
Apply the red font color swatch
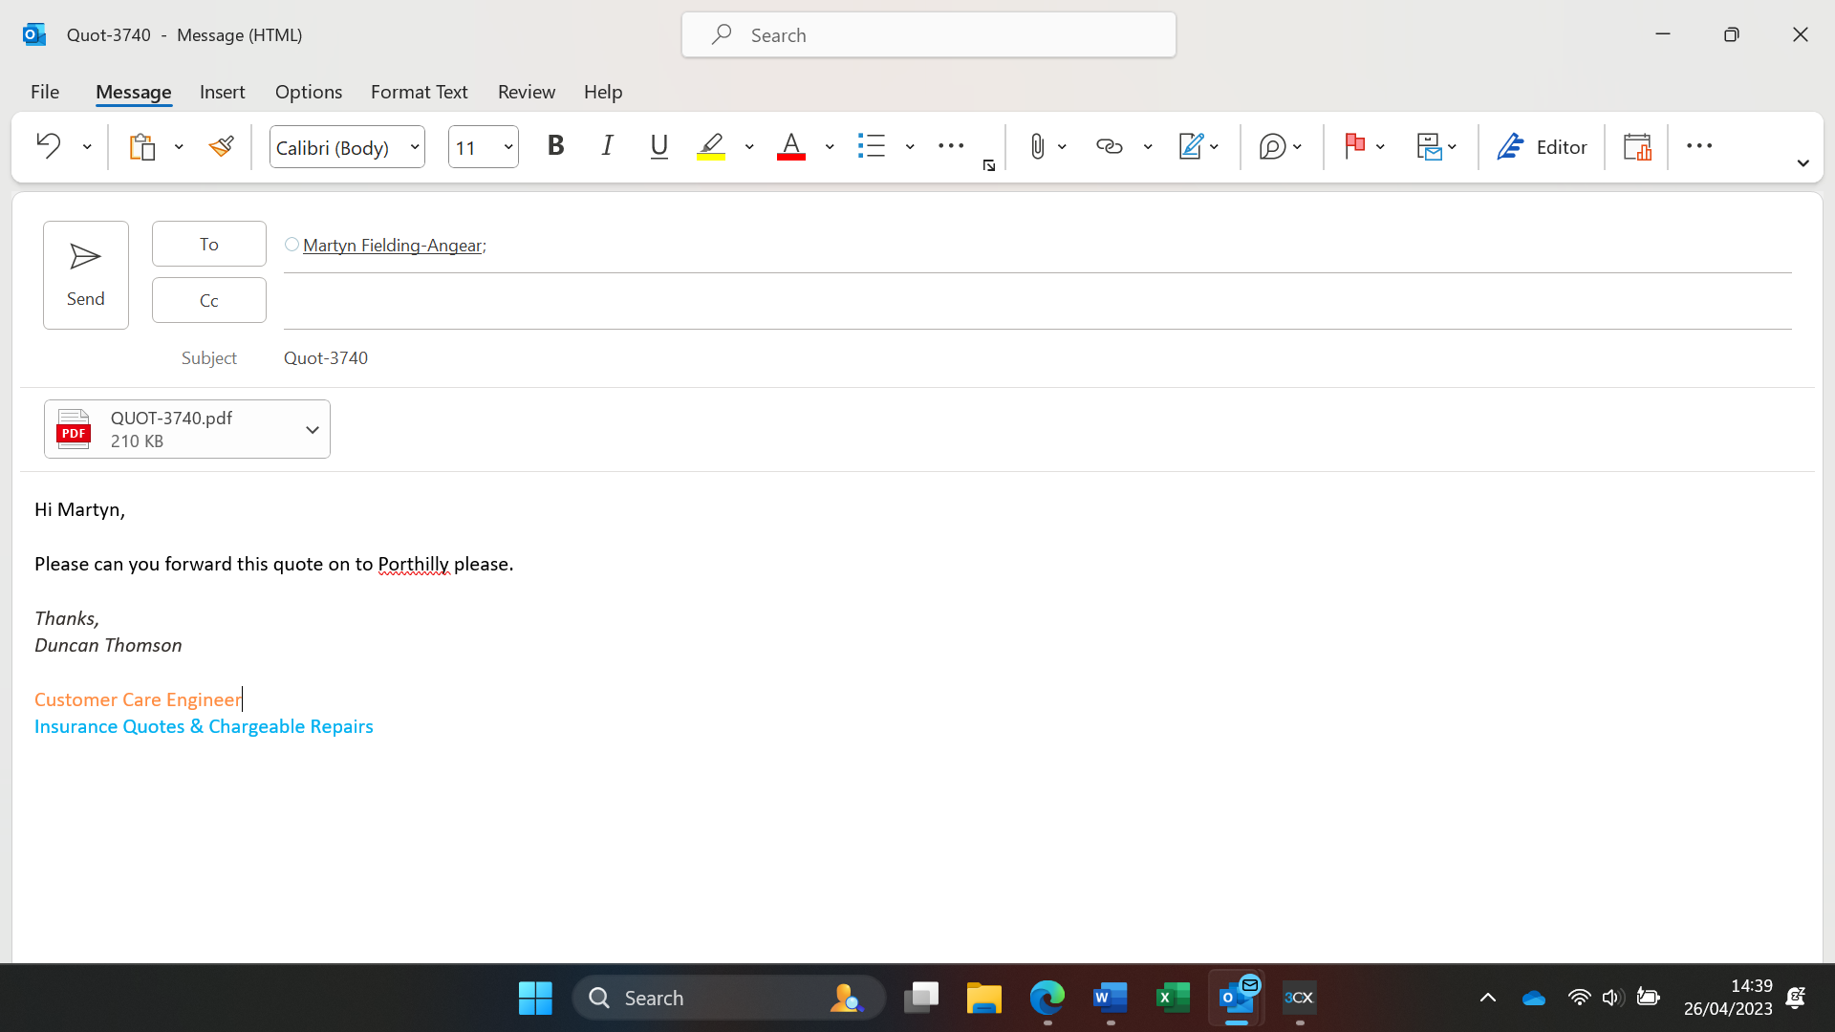790,146
